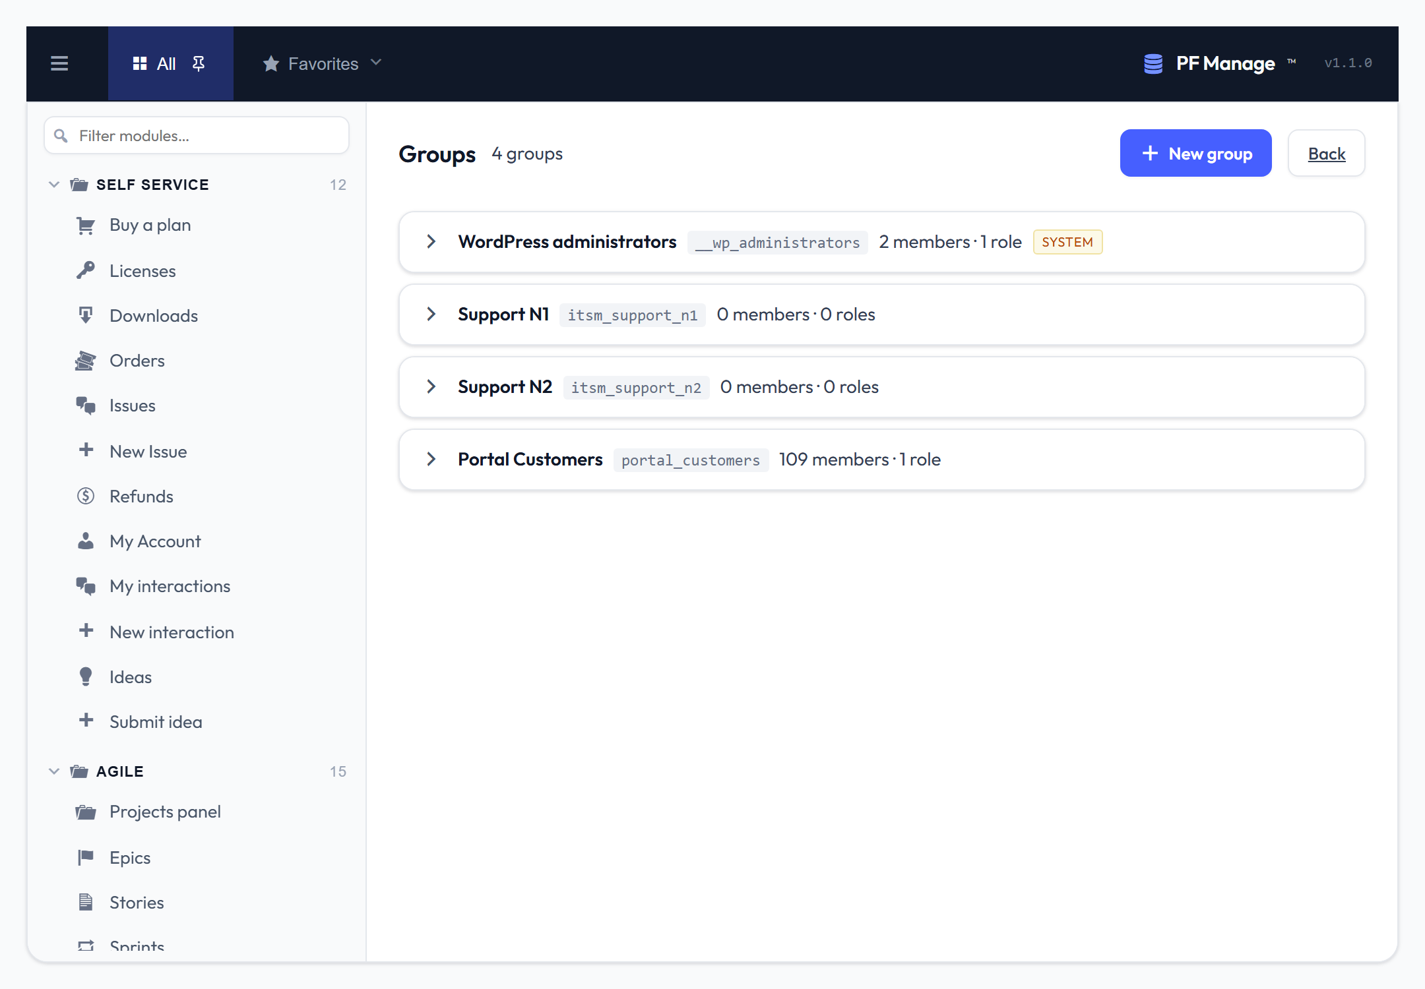Click the Downloads icon

point(86,315)
